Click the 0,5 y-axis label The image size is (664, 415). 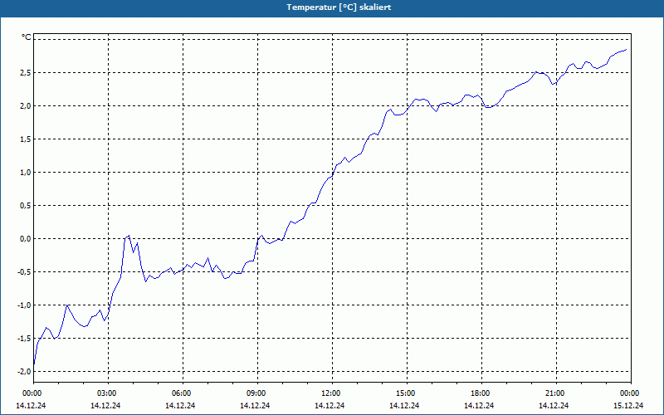(x=26, y=205)
